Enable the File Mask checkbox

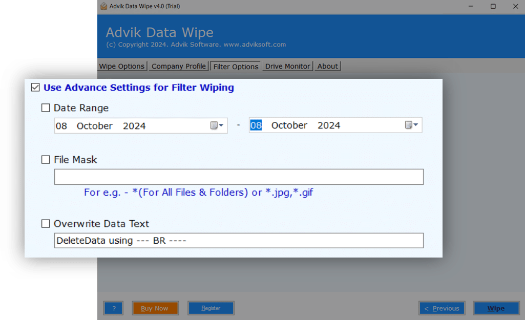pyautogui.click(x=46, y=160)
